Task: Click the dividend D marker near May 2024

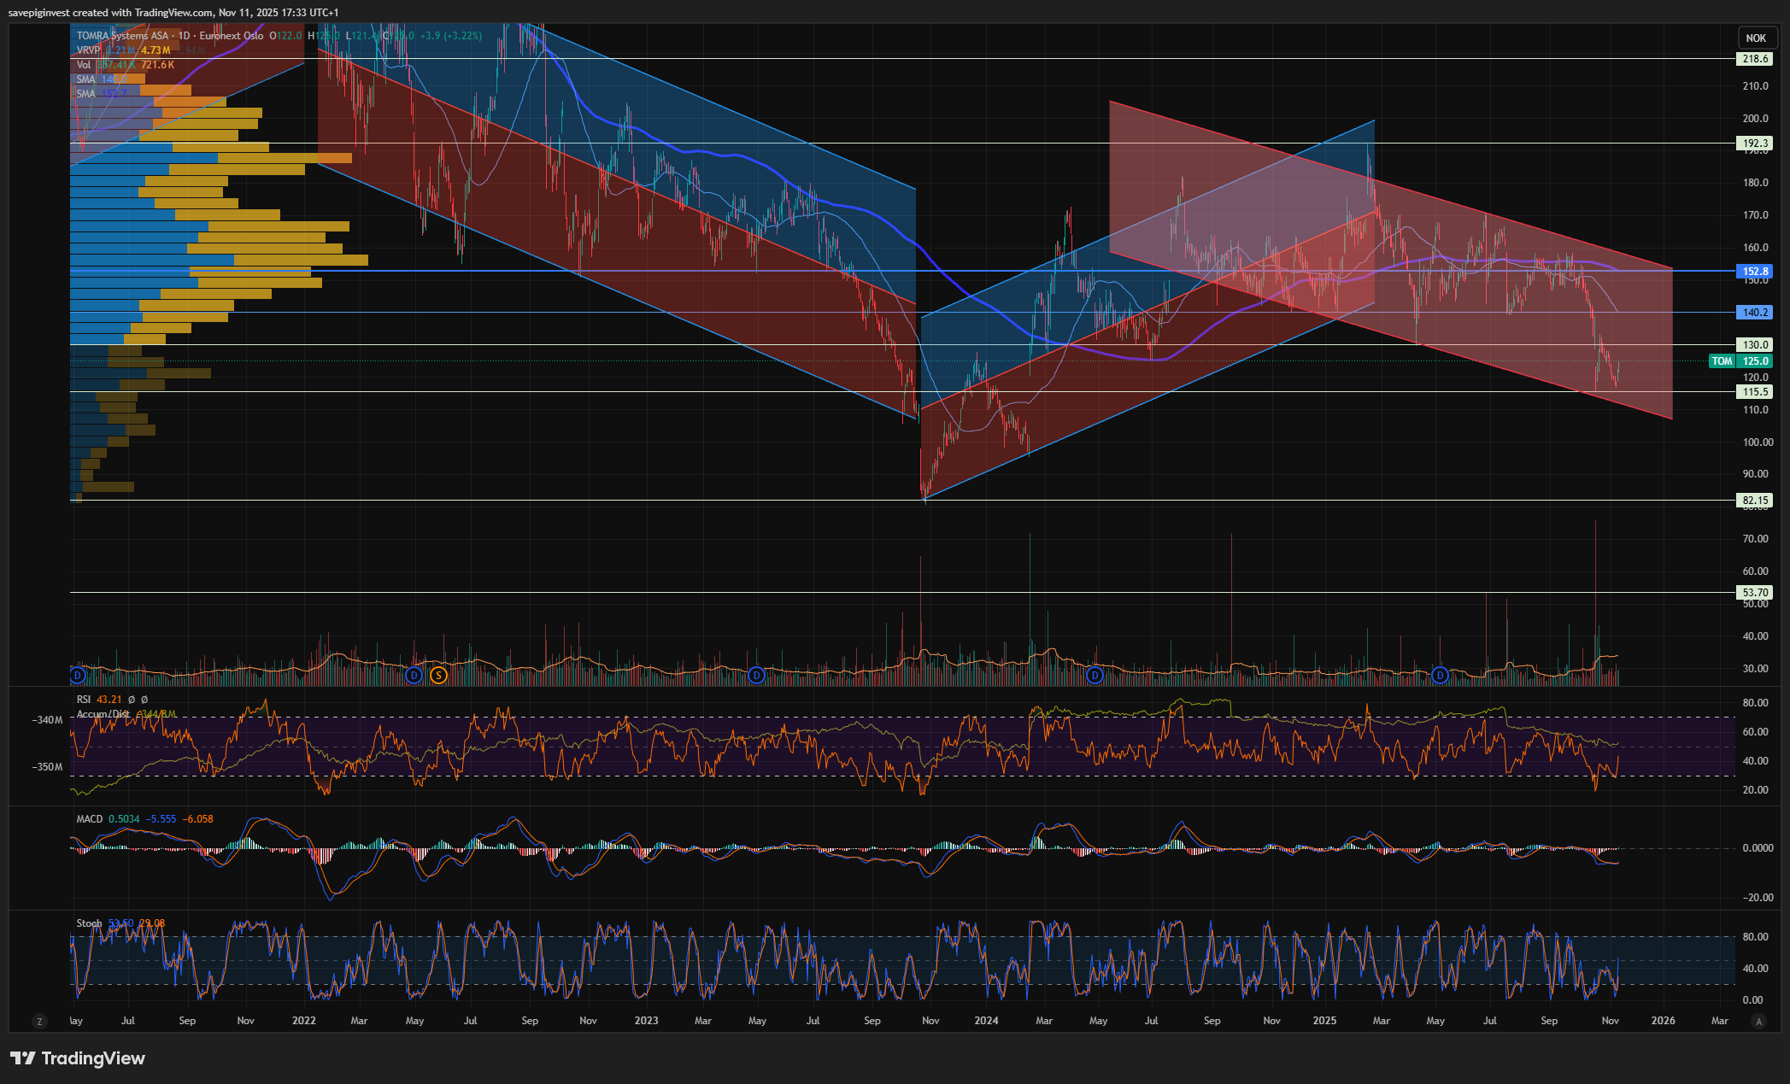Action: click(1095, 676)
